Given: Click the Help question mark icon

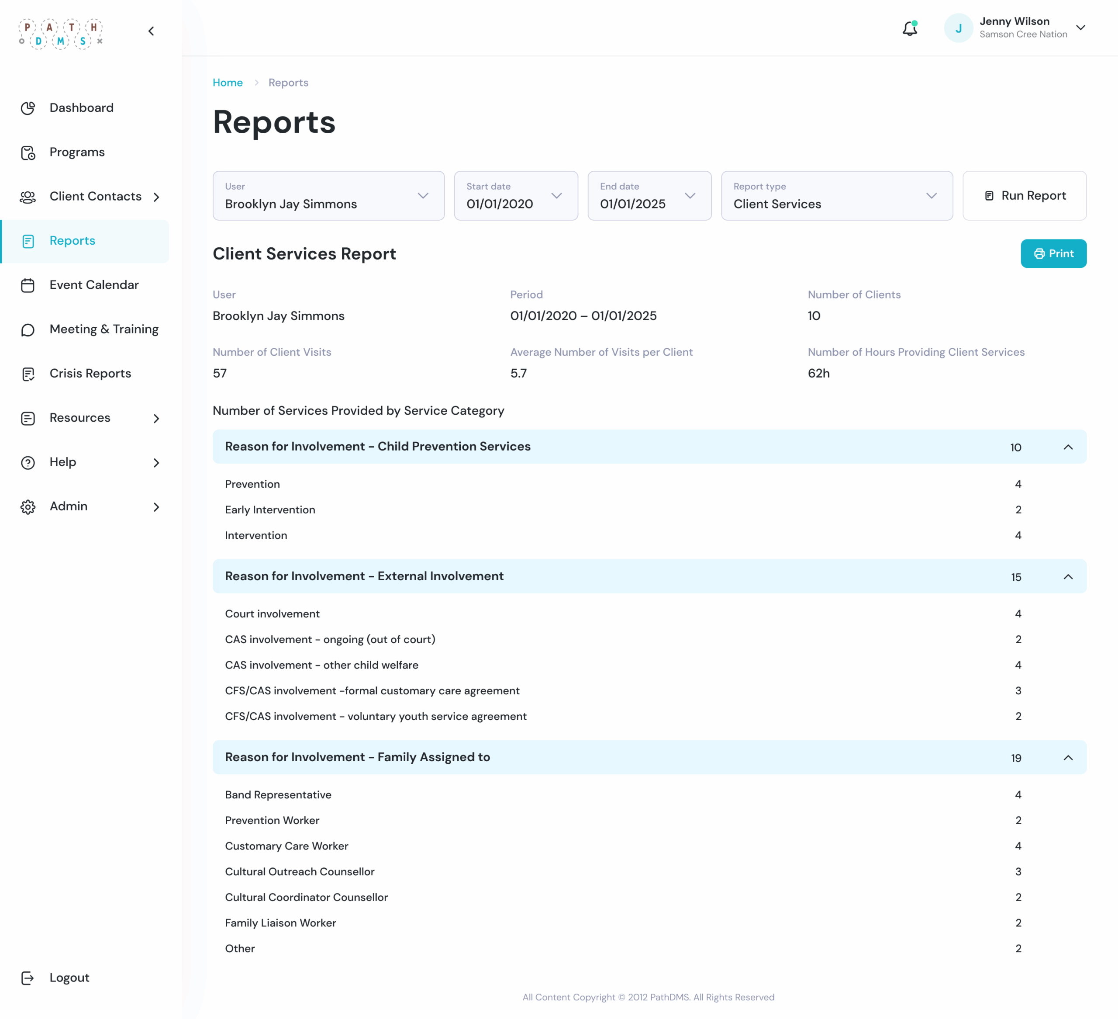Looking at the screenshot, I should click(x=28, y=463).
